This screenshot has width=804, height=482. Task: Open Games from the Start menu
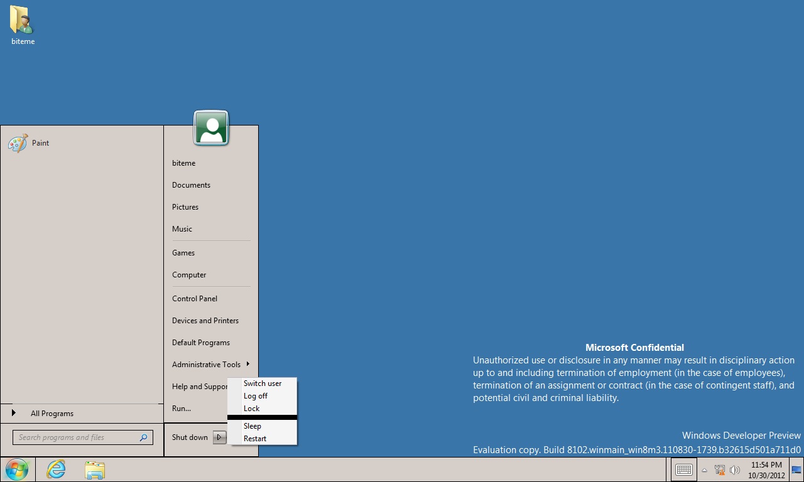point(183,253)
